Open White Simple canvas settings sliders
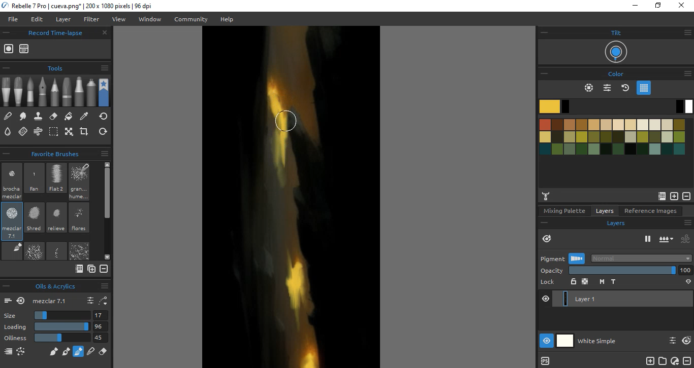Image resolution: width=694 pixels, height=368 pixels. [673, 341]
